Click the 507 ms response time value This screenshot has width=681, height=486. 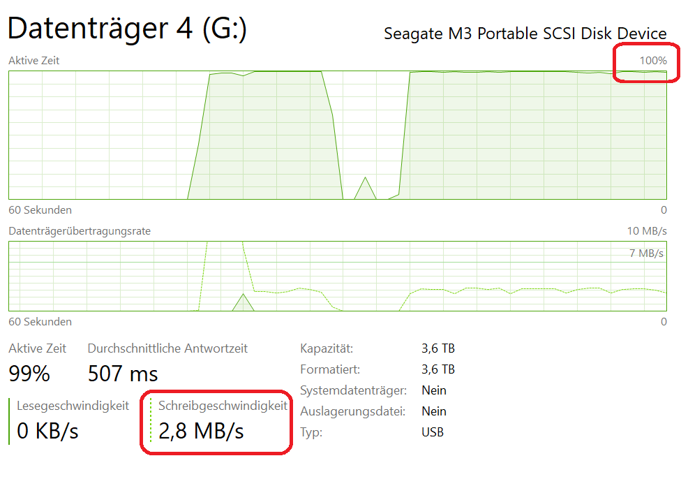pyautogui.click(x=123, y=374)
